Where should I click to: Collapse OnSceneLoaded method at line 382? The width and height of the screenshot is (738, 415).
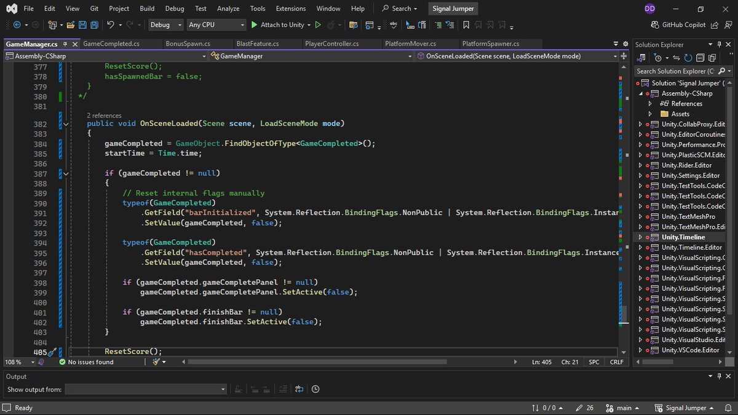tap(66, 124)
